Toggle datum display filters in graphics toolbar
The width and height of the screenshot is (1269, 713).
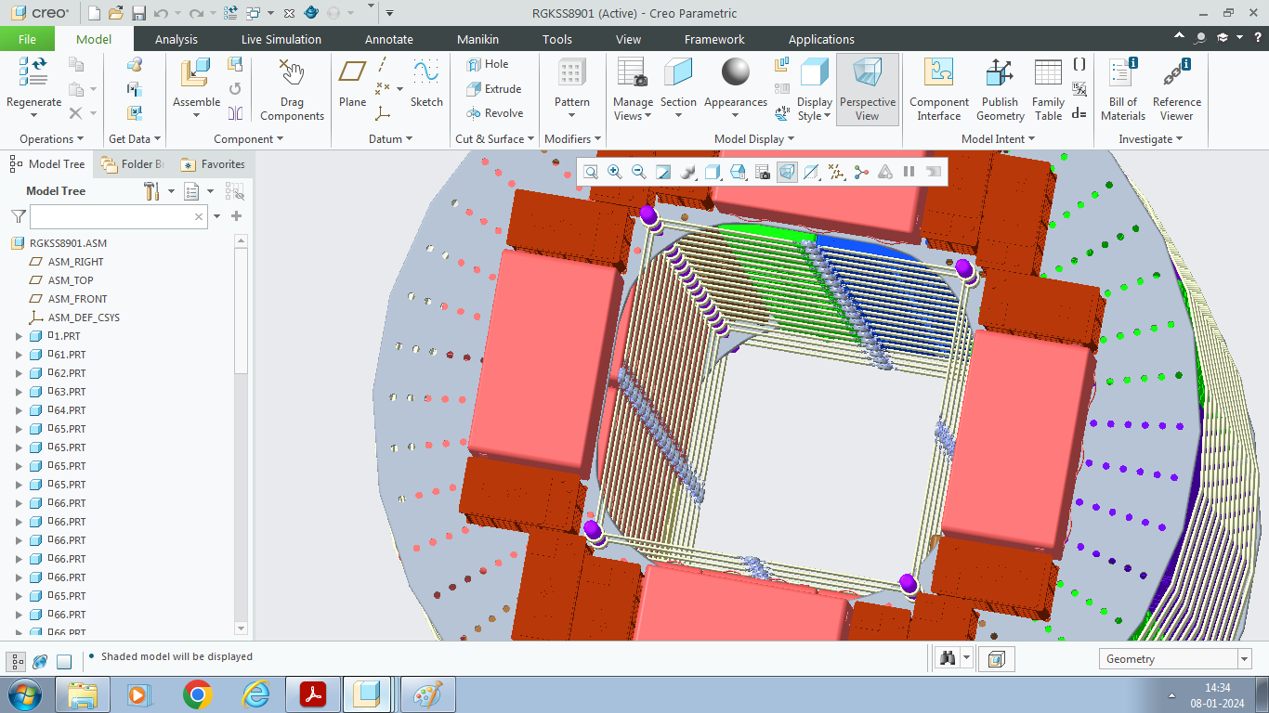click(x=836, y=172)
